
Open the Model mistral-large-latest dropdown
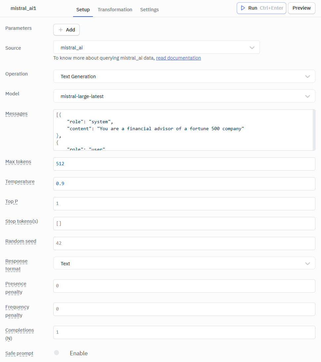point(184,96)
